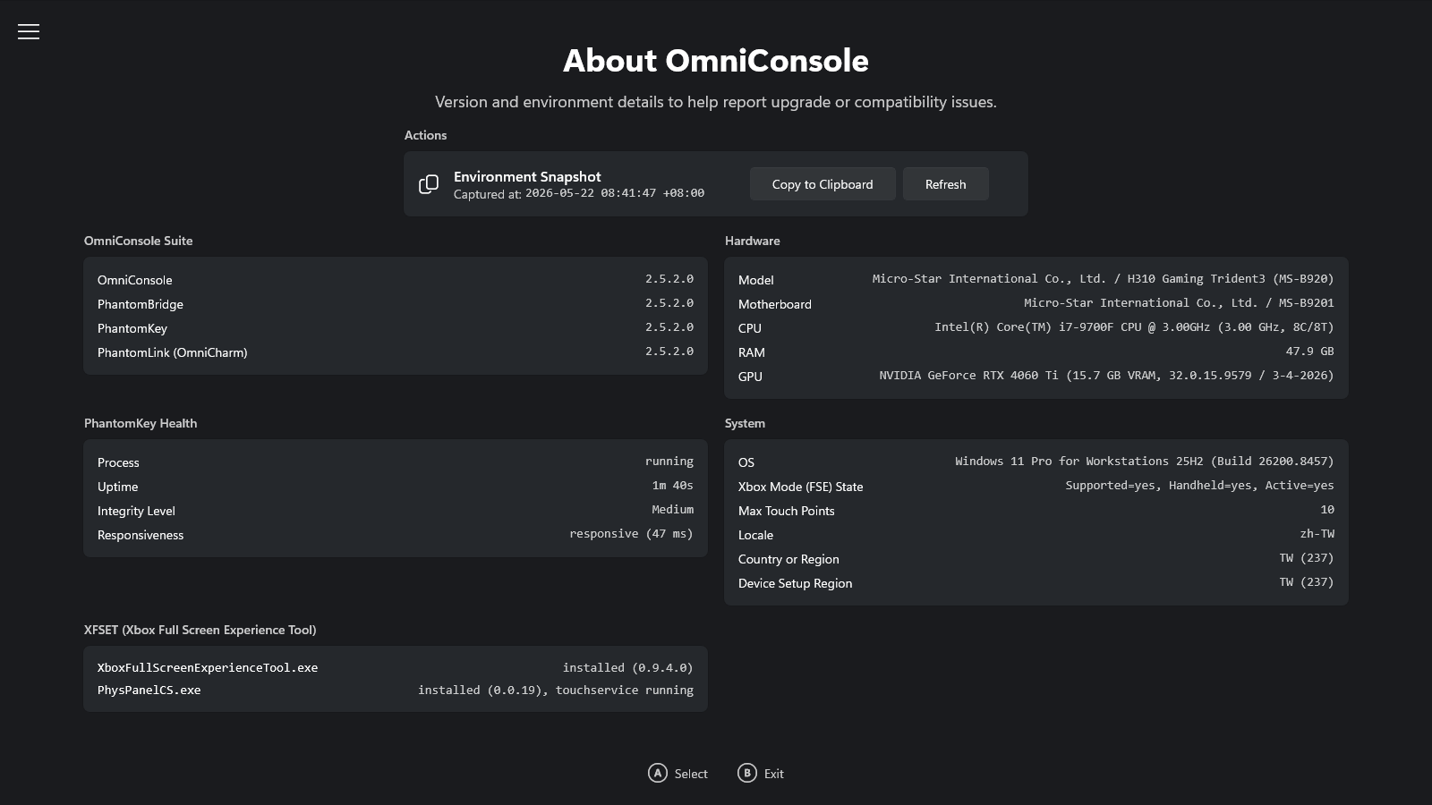Select the OmniConsole version row label

coord(135,280)
